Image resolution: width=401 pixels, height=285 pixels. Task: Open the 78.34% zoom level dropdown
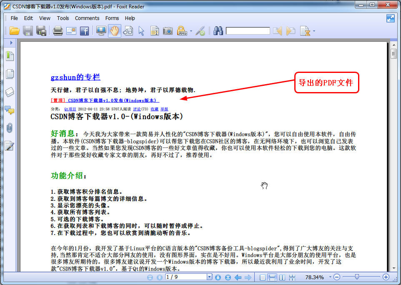click(x=330, y=277)
